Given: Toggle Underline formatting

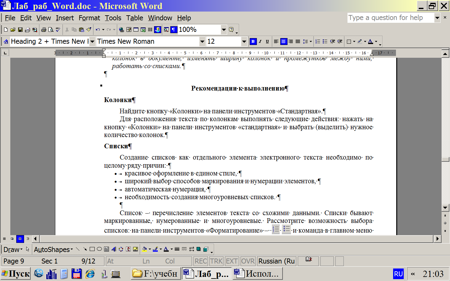Looking at the screenshot, I should tap(267, 42).
